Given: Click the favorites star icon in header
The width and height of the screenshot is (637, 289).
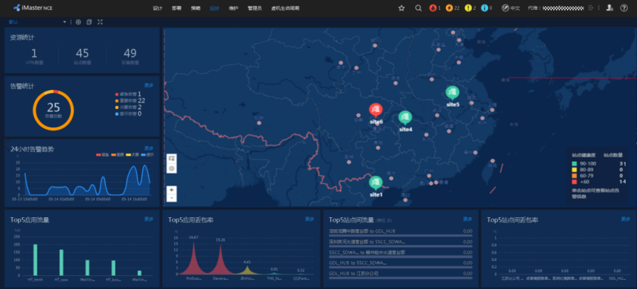Looking at the screenshot, I should pos(402,8).
